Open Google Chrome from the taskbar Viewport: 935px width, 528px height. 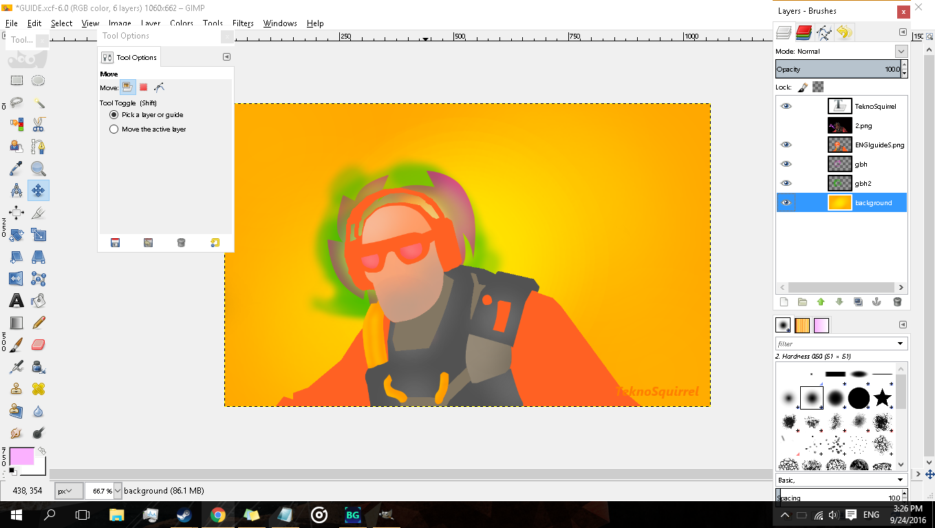coord(217,515)
